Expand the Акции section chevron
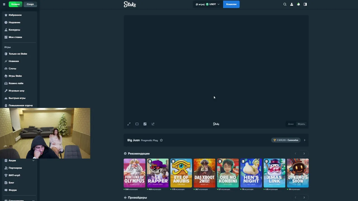358x201 pixels. click(x=33, y=161)
